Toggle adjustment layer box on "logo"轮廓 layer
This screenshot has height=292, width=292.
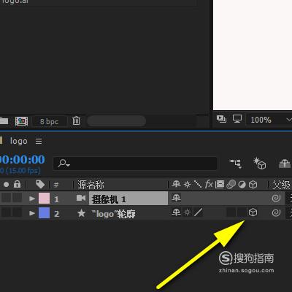pos(242,212)
